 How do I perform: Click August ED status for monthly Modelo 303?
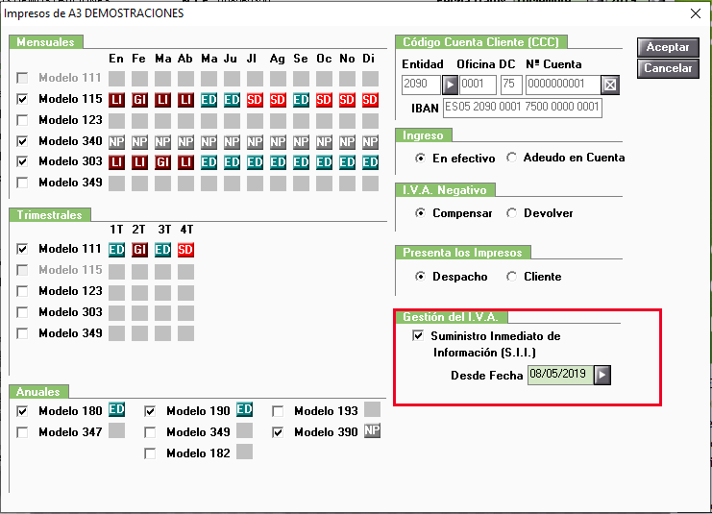pyautogui.click(x=278, y=162)
